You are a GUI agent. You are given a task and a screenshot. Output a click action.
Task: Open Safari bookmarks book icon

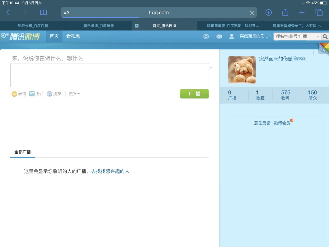44,13
